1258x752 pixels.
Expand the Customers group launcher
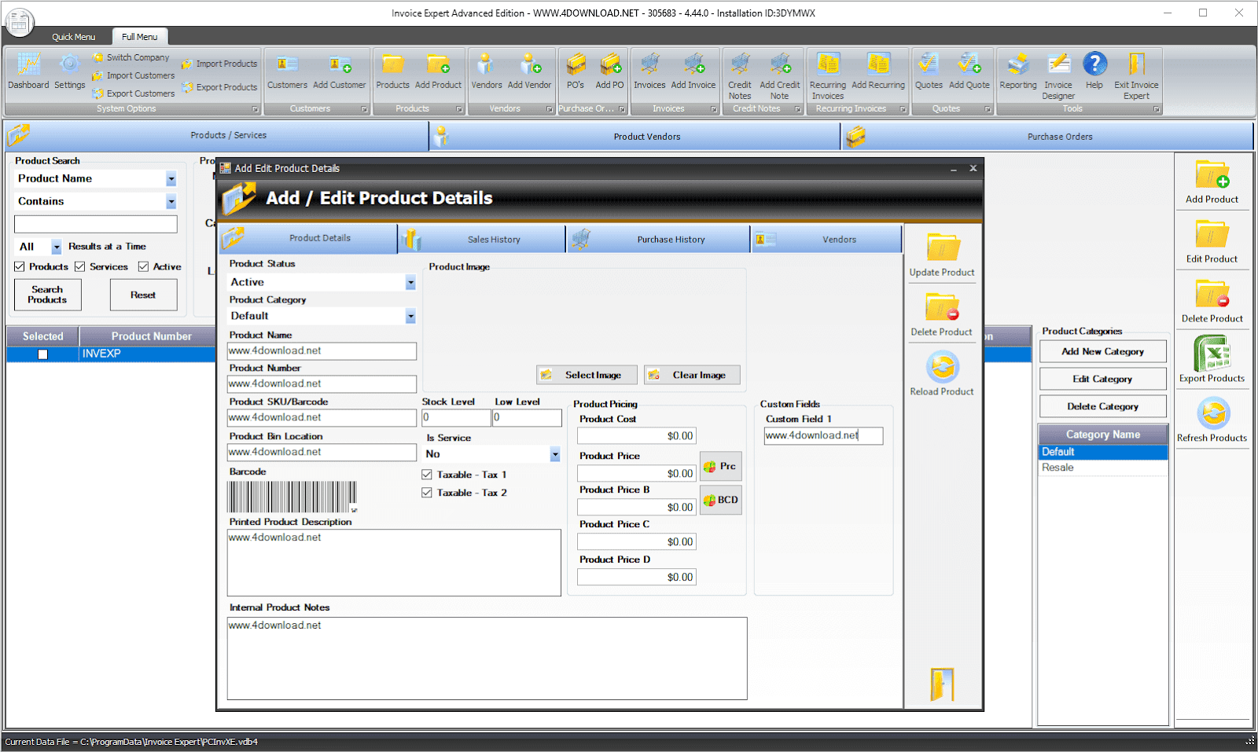pos(364,109)
